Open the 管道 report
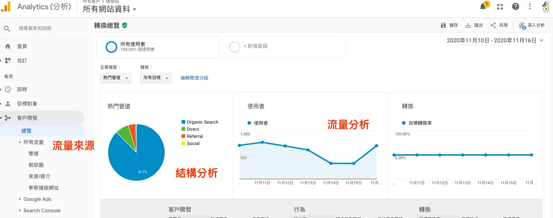 point(33,154)
